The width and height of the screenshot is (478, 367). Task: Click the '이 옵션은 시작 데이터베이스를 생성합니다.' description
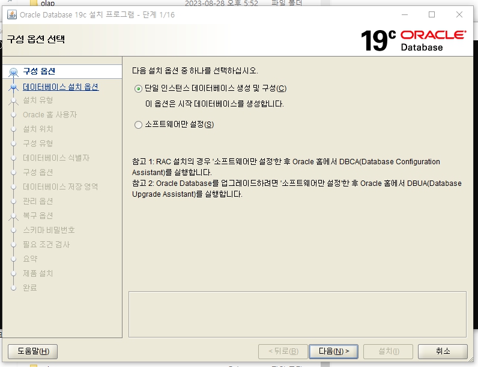[214, 104]
